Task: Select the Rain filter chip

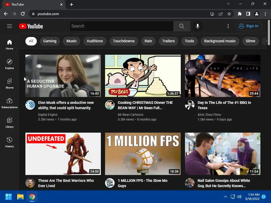Action: [x=148, y=41]
